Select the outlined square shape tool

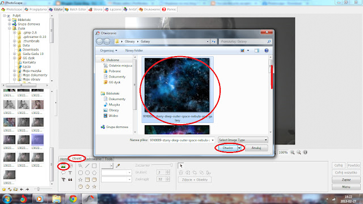94,165
